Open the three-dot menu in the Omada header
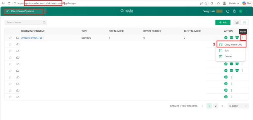The width and height of the screenshot is (253, 120). point(247,11)
